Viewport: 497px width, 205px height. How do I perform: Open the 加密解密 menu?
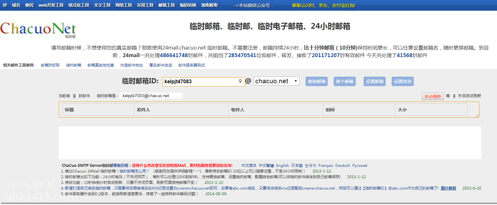point(209,5)
